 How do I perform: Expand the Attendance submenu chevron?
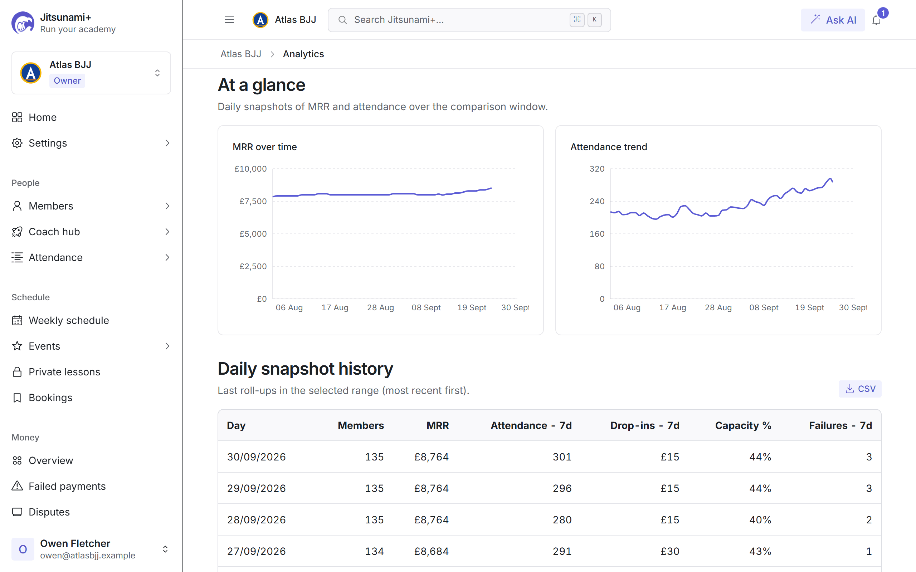point(167,257)
